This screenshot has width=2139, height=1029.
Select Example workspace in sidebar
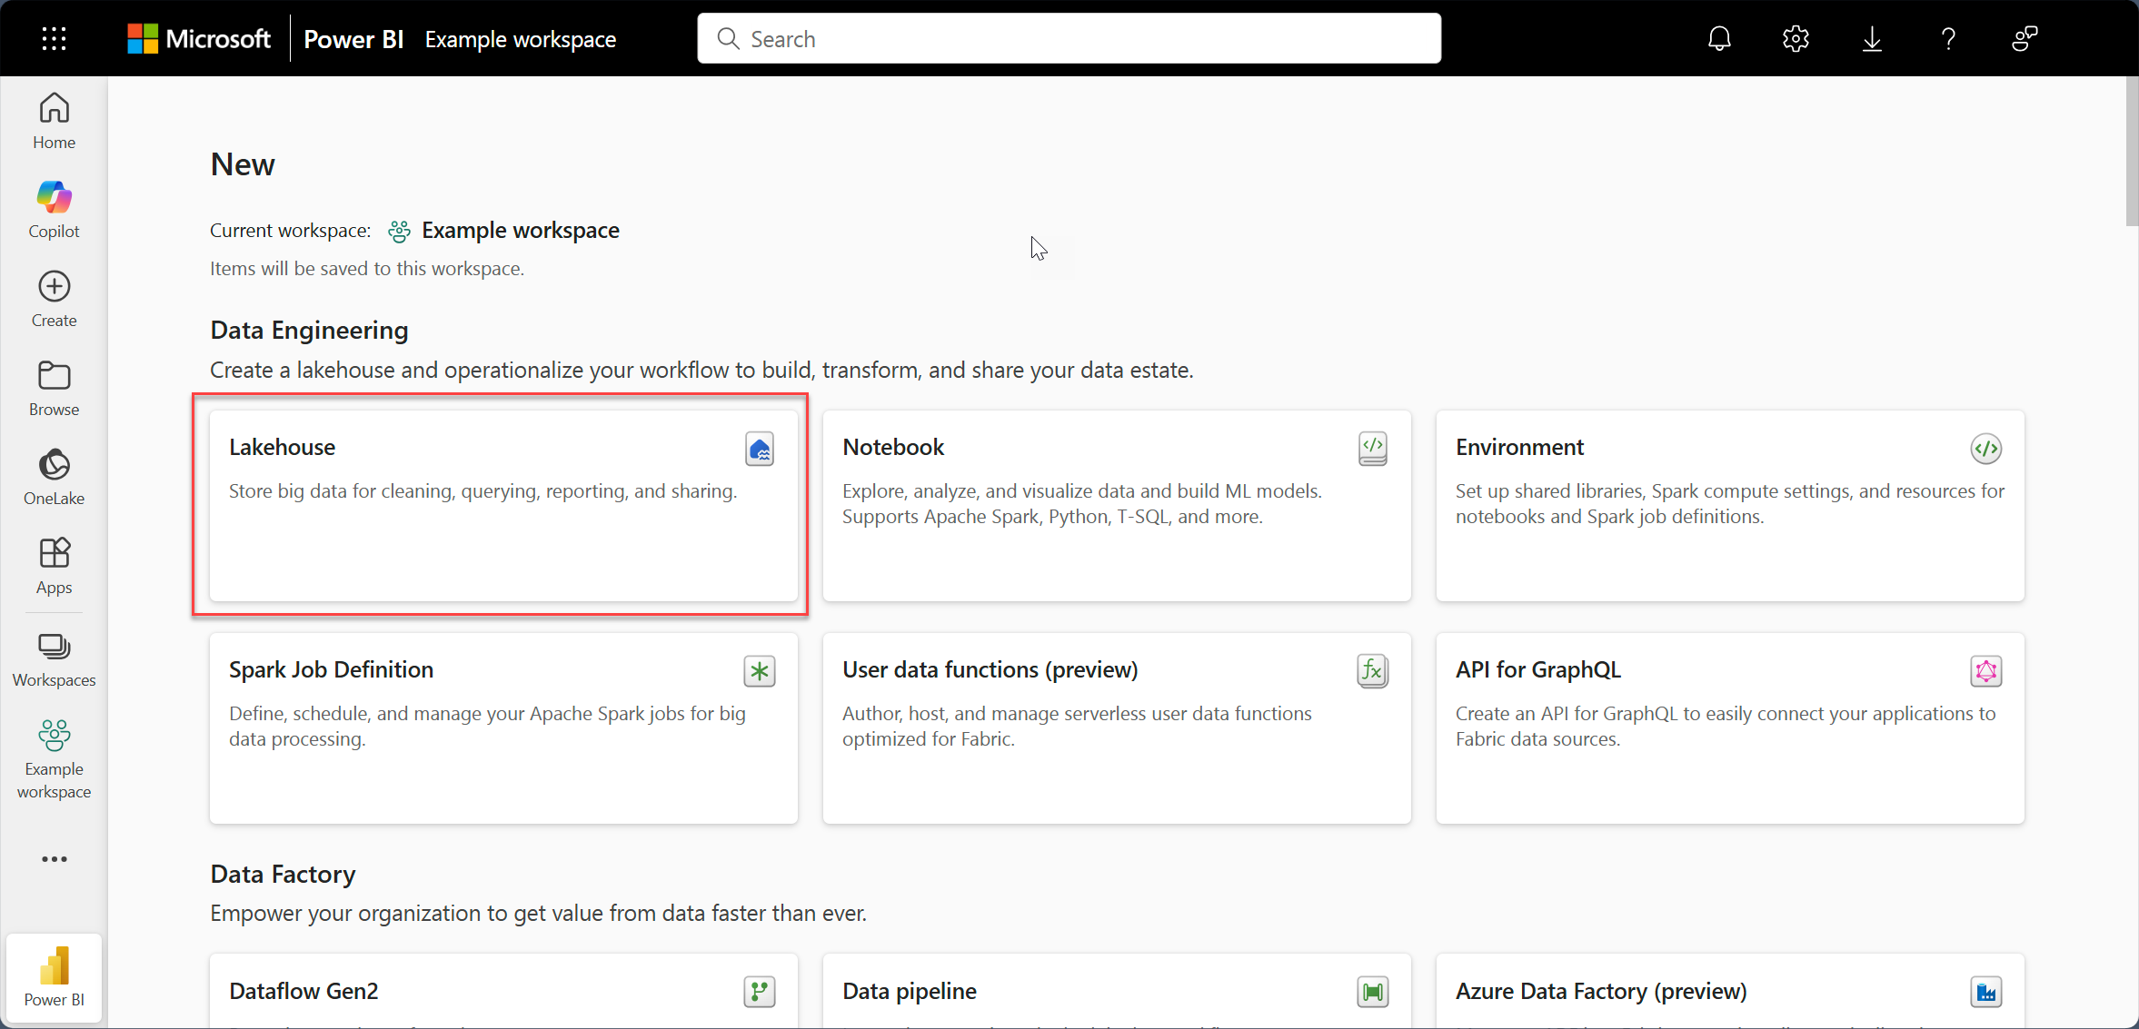tap(54, 759)
